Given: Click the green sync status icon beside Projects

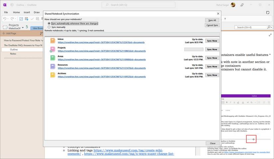Looking at the screenshot, I should [x=27, y=27].
